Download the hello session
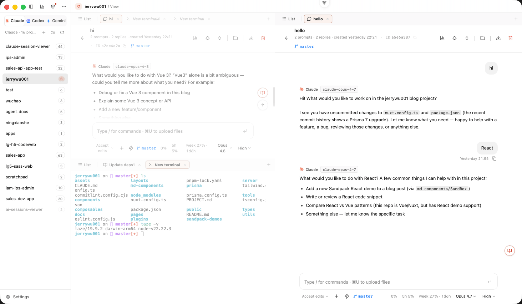This screenshot has width=522, height=304. pyautogui.click(x=498, y=38)
